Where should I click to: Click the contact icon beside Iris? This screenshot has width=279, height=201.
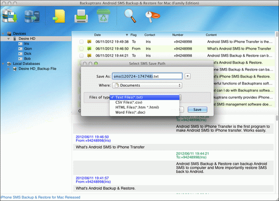(x=20, y=44)
